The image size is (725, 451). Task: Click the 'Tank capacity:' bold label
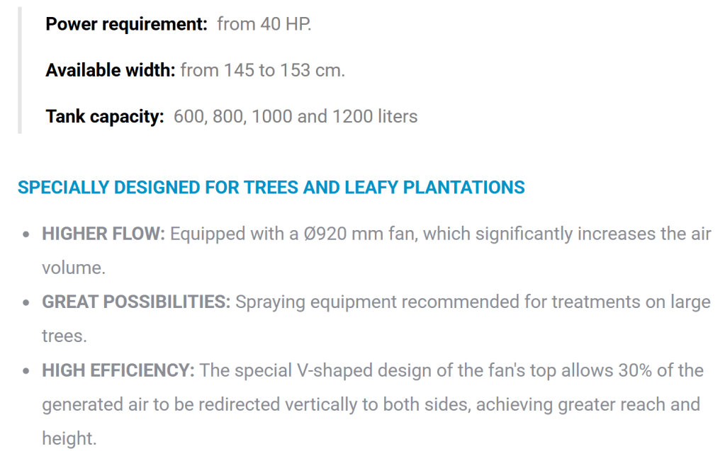tap(105, 116)
